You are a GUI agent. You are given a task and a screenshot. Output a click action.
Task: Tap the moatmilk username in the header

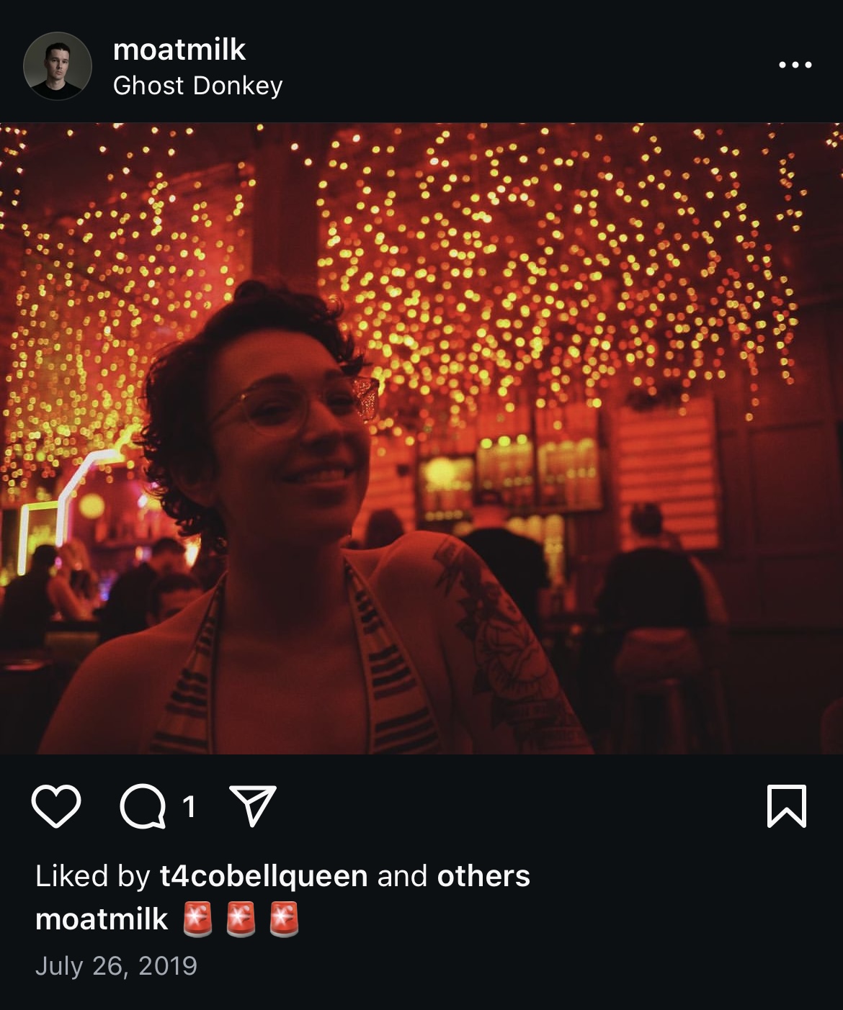click(x=179, y=49)
